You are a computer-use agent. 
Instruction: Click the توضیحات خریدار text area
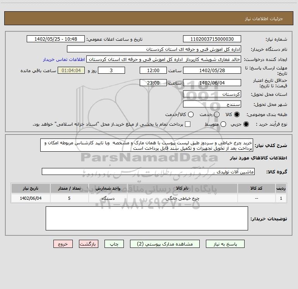pos(147,218)
